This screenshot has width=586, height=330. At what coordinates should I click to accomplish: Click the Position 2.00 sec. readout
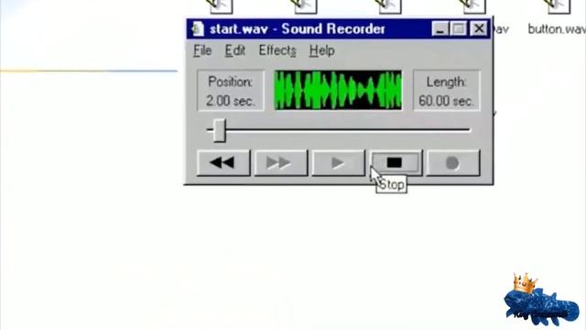(x=230, y=91)
